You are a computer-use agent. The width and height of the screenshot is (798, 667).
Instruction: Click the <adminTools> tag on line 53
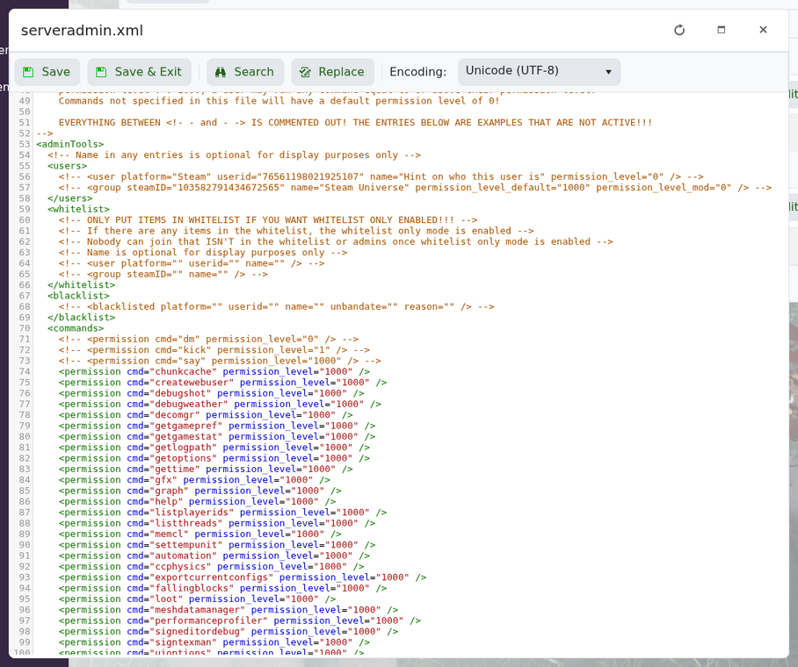(x=69, y=144)
